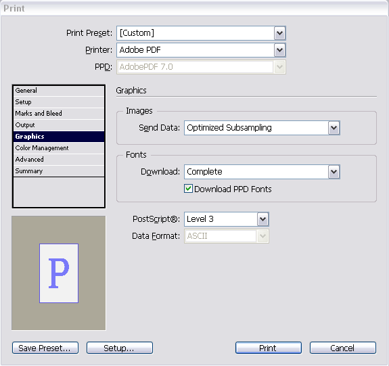Open the PostScript level dropdown
Viewport: 389px width, 366px height.
point(226,219)
